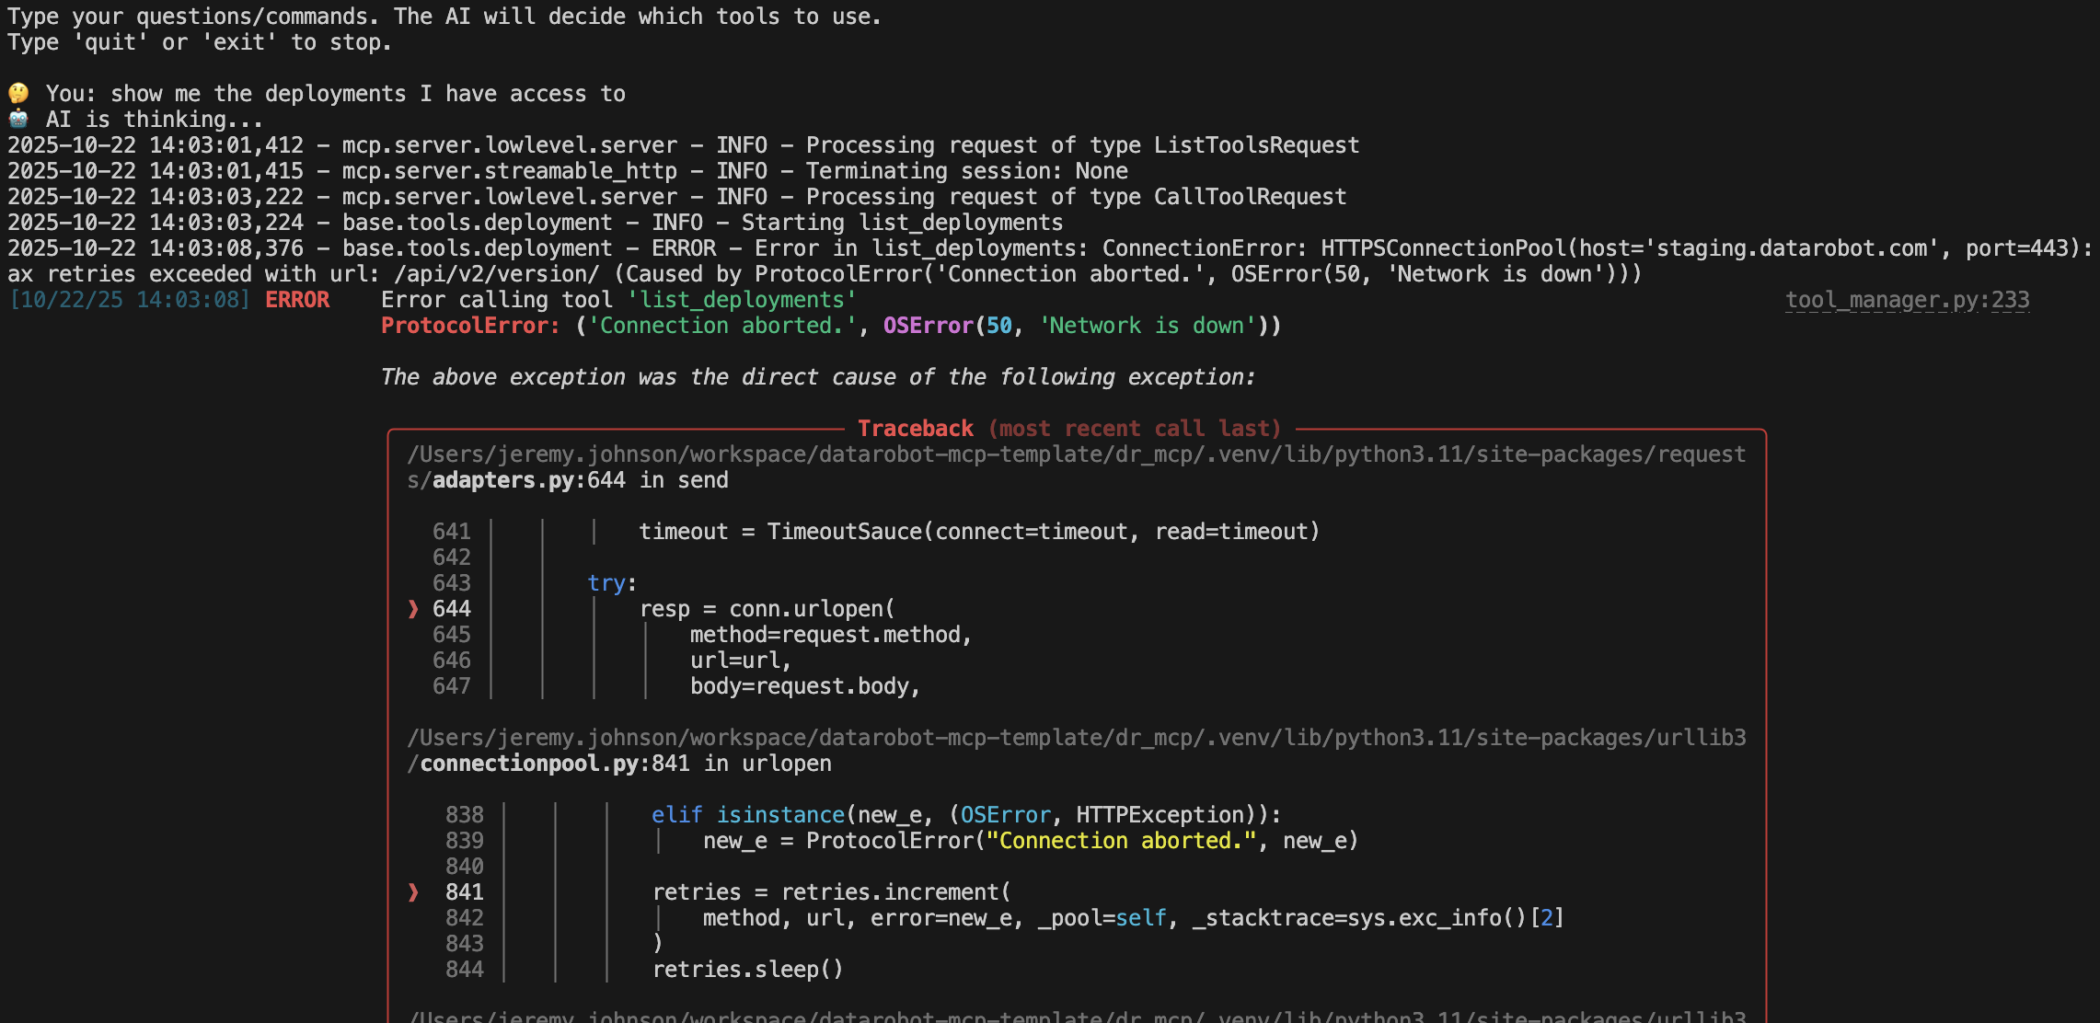
Task: Click the thinking face emoji beside 'You:'
Action: [18, 94]
